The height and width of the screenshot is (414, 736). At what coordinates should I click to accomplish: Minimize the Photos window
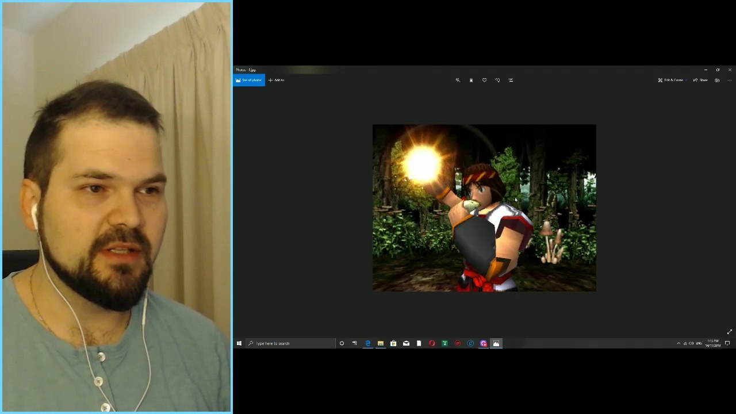[x=706, y=70]
